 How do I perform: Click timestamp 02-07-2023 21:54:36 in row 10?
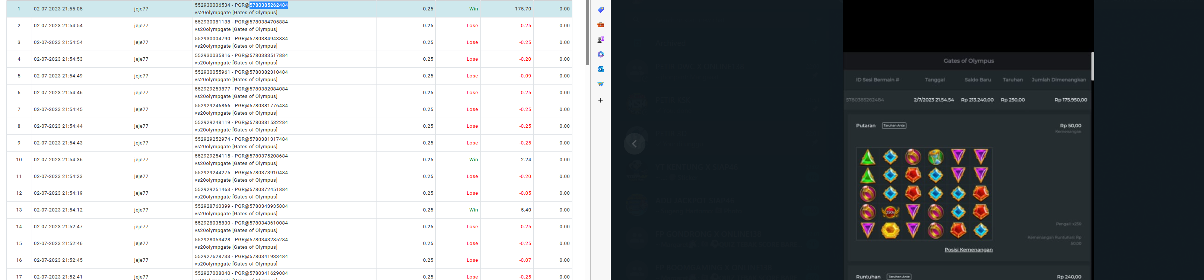coord(58,159)
